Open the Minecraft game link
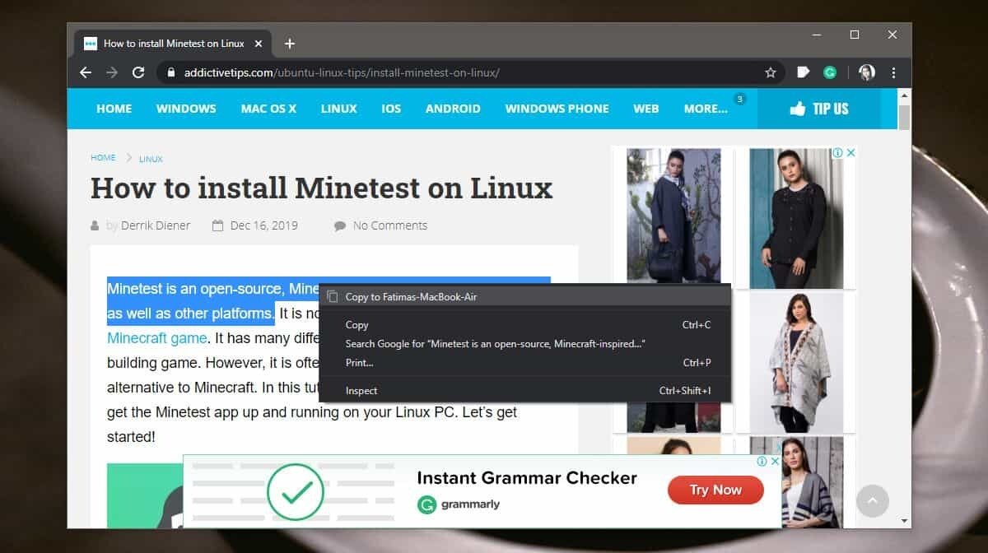The width and height of the screenshot is (988, 553). coord(155,337)
